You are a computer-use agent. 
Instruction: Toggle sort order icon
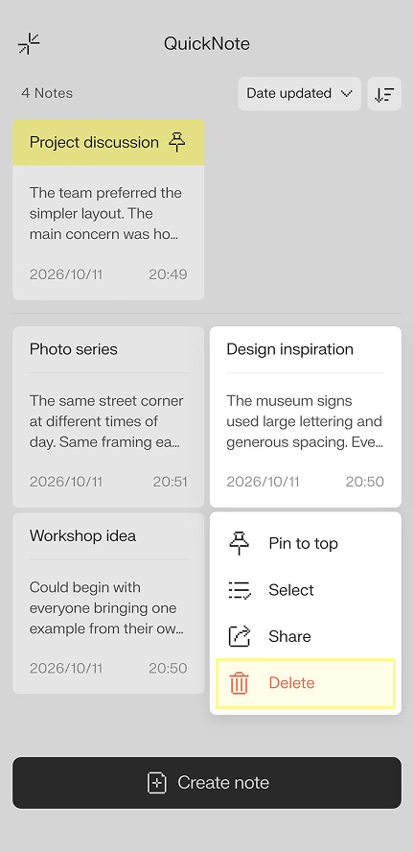coord(384,94)
